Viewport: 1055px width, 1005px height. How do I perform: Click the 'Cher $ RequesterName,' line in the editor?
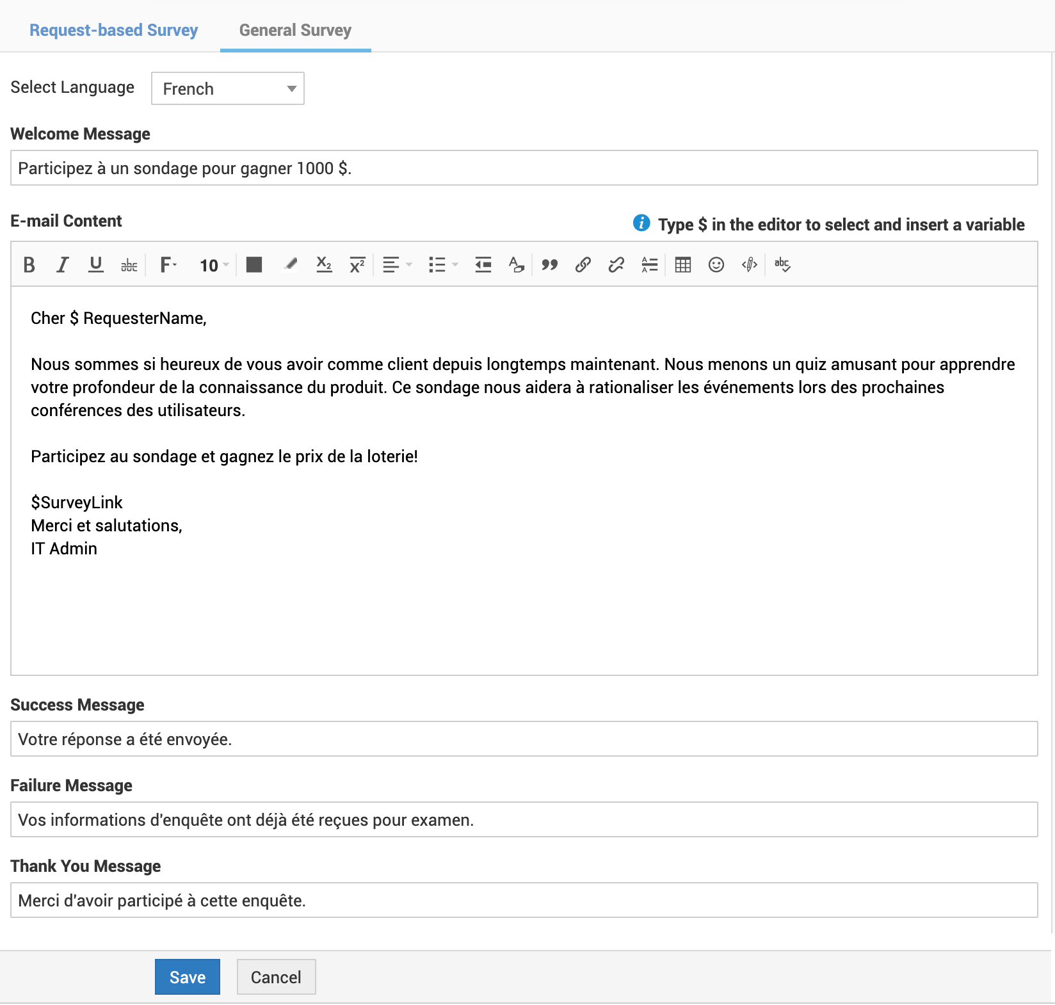tap(118, 318)
